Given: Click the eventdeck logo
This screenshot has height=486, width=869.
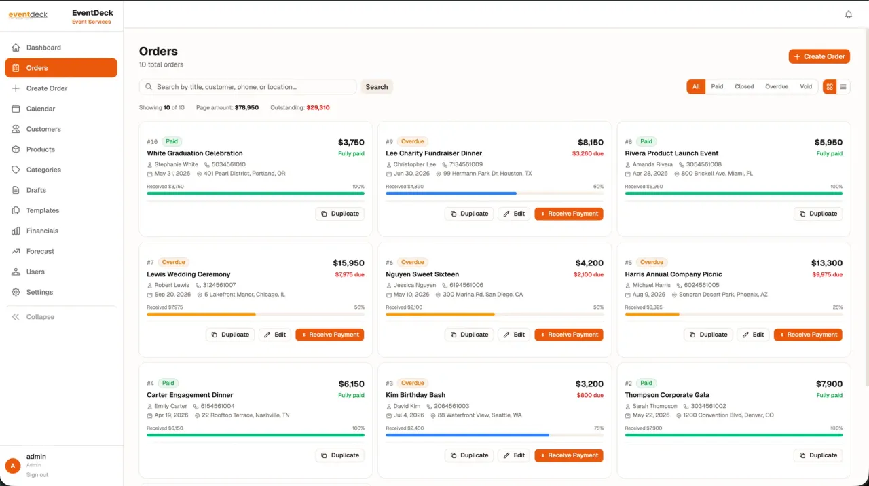Looking at the screenshot, I should pyautogui.click(x=28, y=14).
